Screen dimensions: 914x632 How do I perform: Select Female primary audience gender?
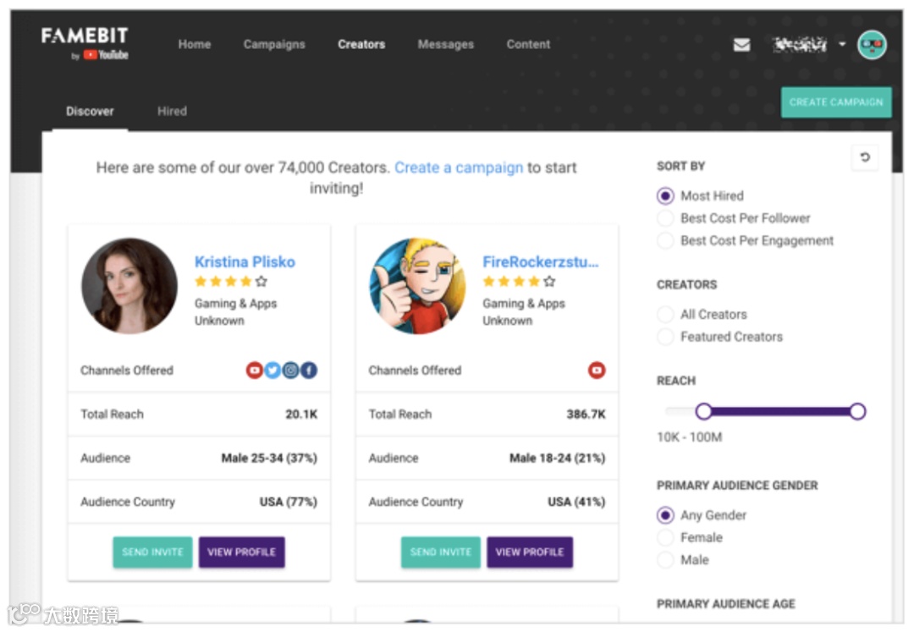[x=665, y=537]
